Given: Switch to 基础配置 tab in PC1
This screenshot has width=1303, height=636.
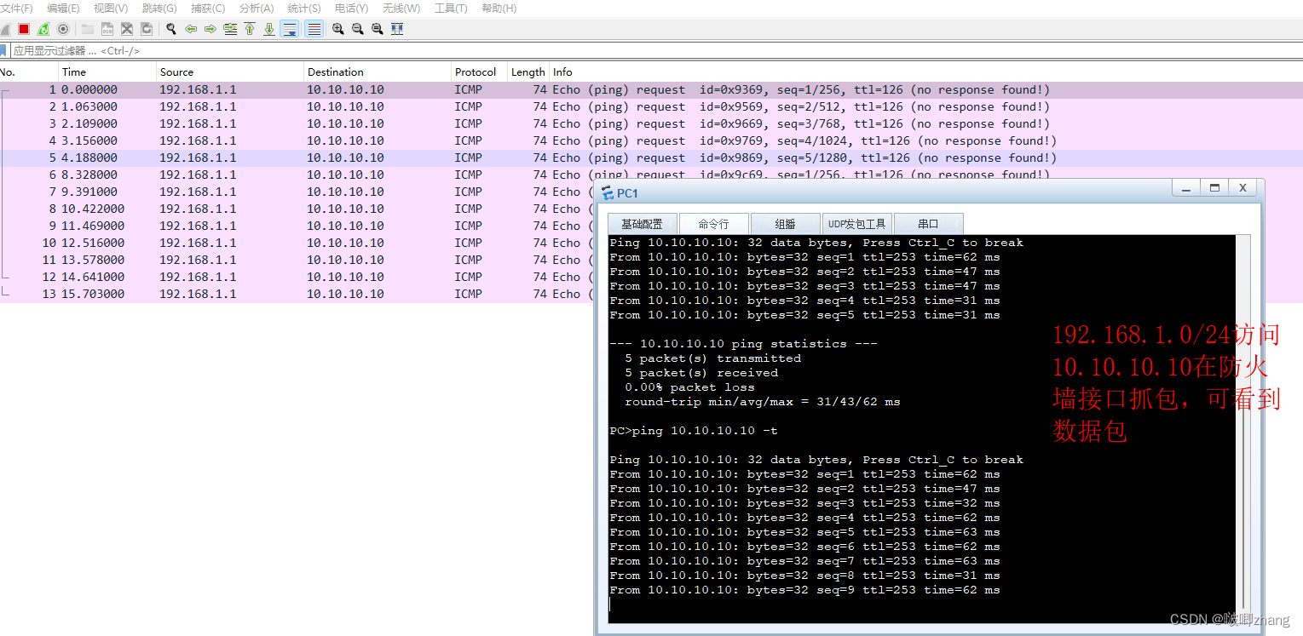Looking at the screenshot, I should tap(642, 224).
